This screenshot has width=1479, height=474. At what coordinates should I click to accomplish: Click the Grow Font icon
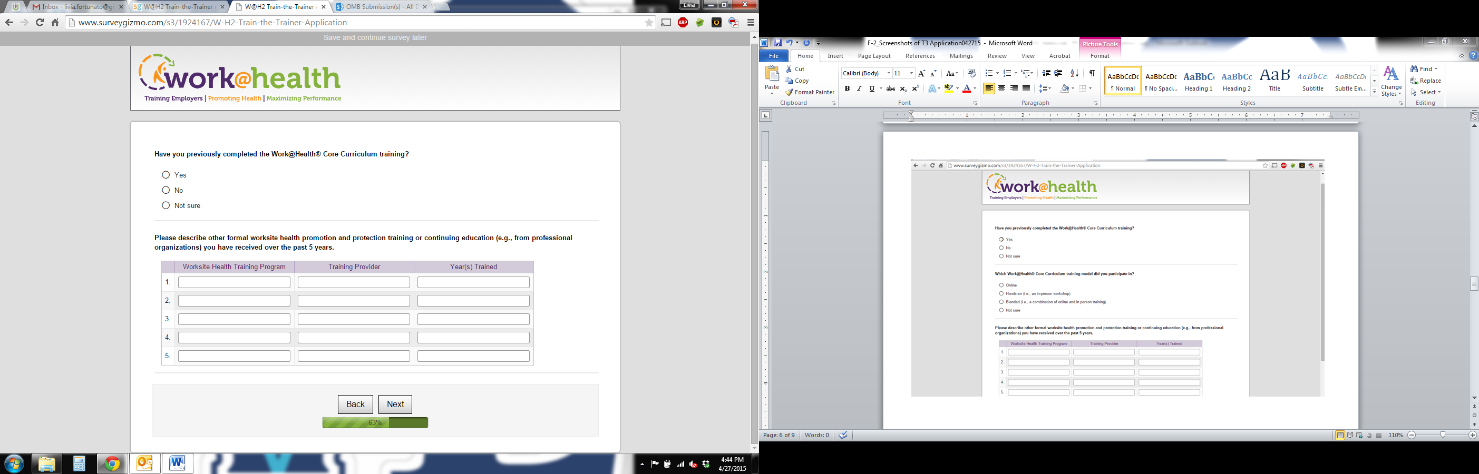coord(921,73)
